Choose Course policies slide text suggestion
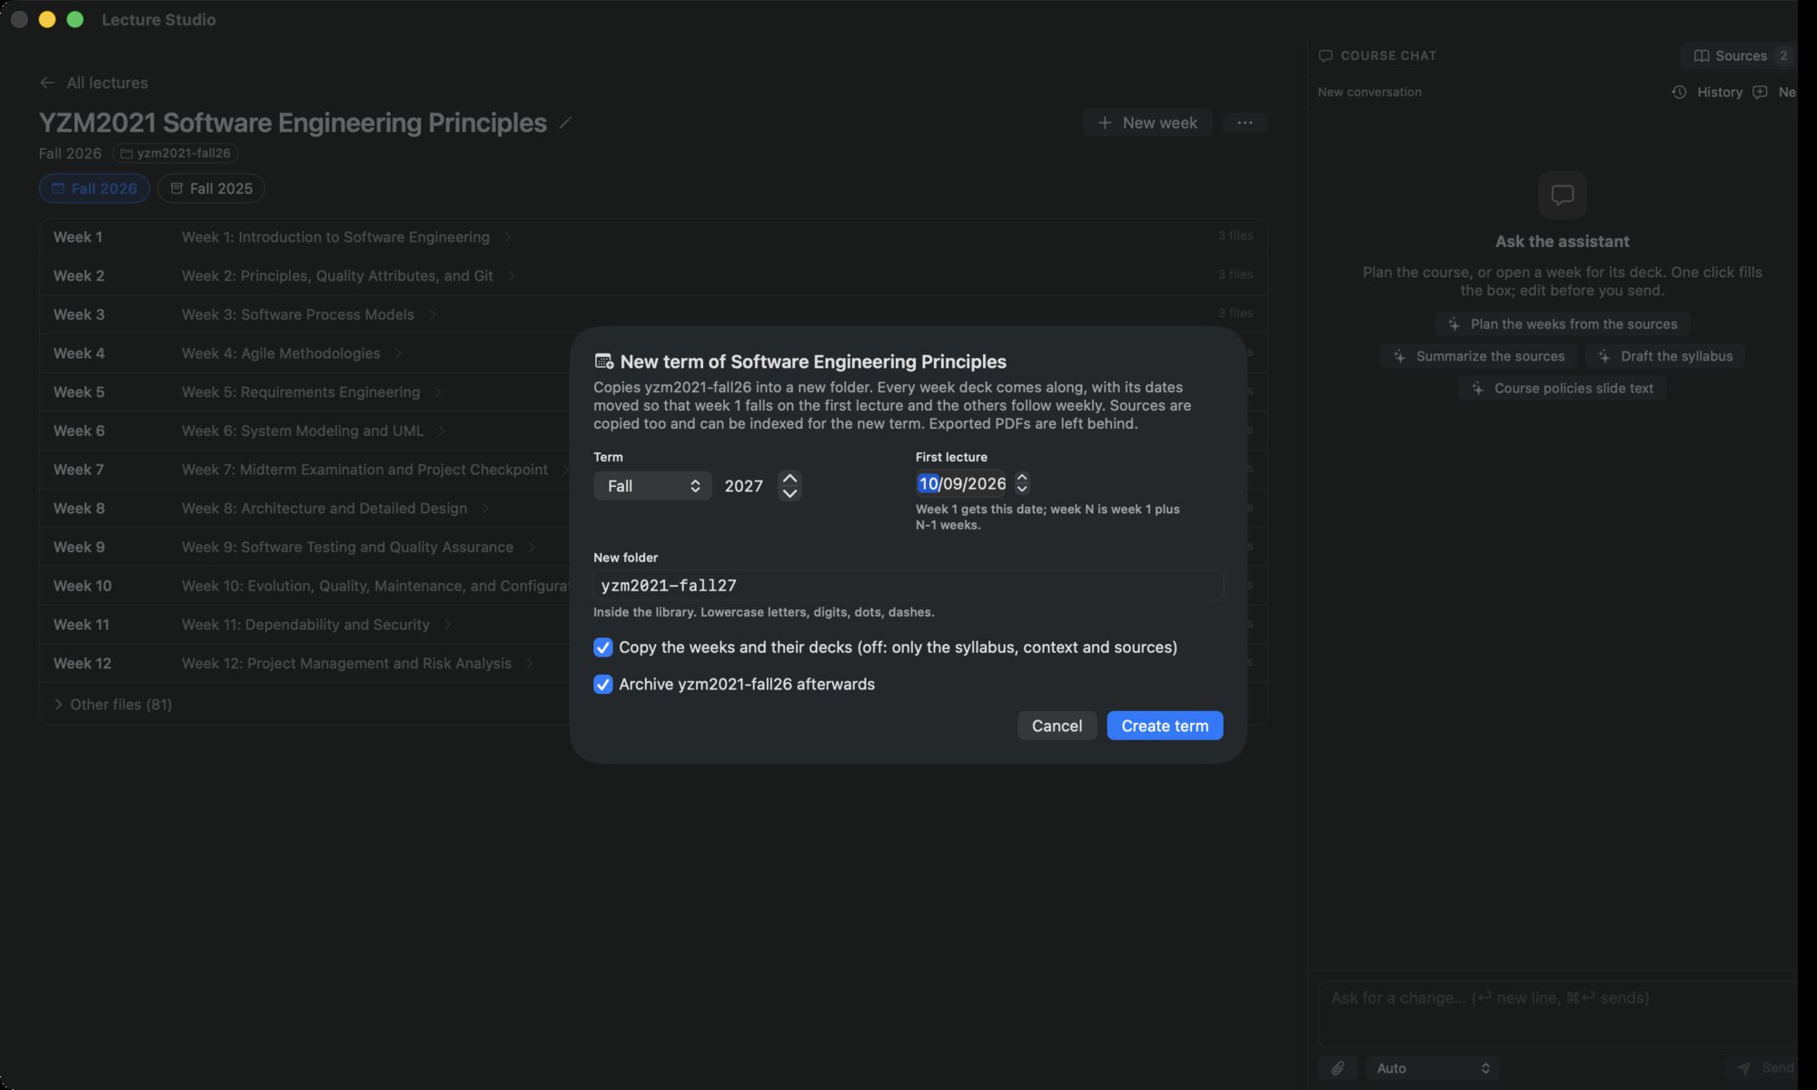1817x1090 pixels. coord(1562,389)
